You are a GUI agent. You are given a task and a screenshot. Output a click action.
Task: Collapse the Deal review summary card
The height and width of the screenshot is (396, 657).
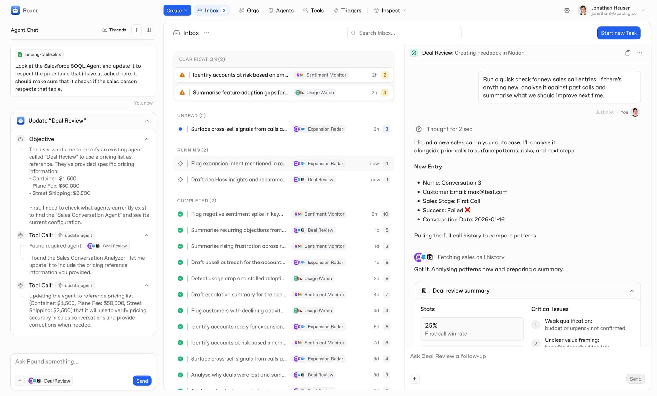pos(632,291)
